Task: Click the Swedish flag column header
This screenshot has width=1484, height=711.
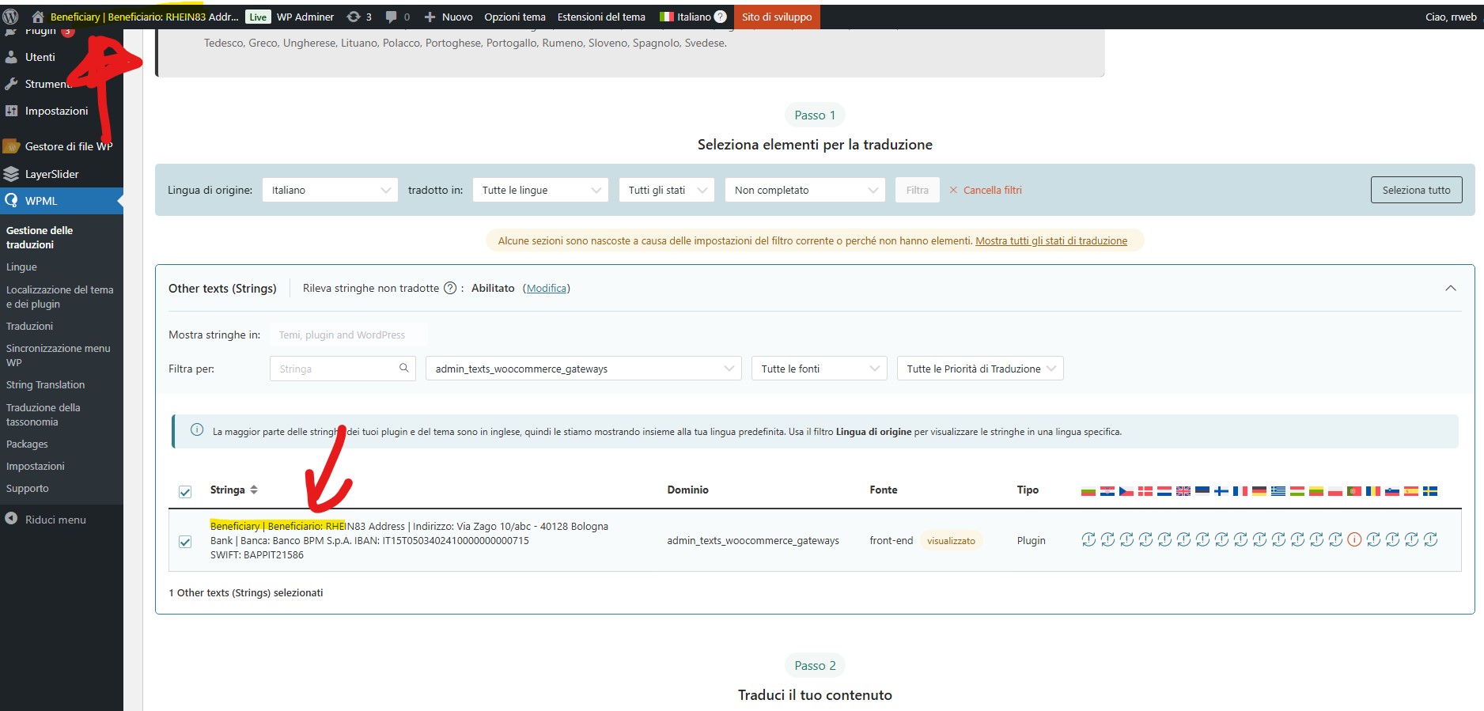Action: (1430, 491)
